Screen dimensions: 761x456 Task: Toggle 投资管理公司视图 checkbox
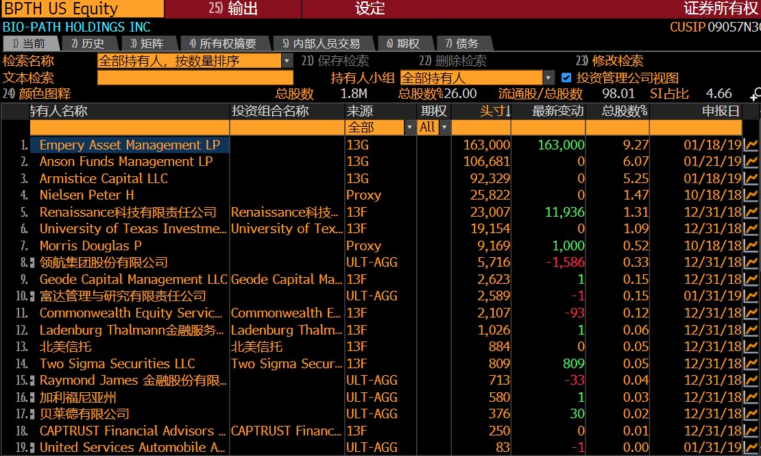click(566, 77)
